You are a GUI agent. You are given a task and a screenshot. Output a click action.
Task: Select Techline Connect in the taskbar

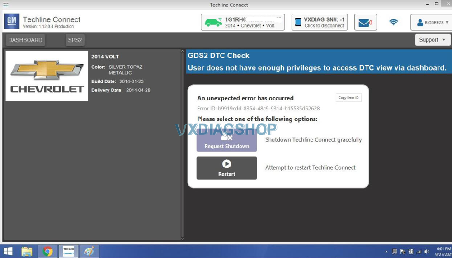coord(69,251)
